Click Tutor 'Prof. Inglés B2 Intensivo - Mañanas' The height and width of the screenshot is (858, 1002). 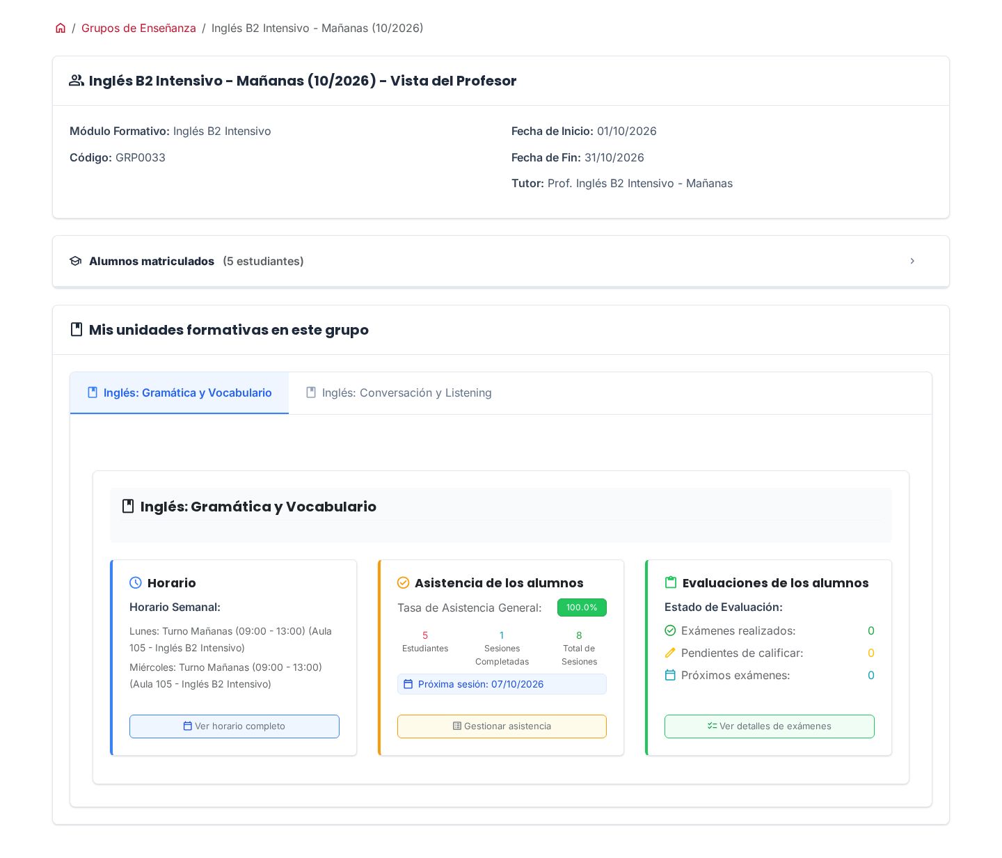[x=640, y=183]
